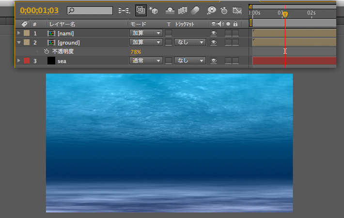
Task: Click the opacity stopwatch on ground layer
Action: coord(47,51)
